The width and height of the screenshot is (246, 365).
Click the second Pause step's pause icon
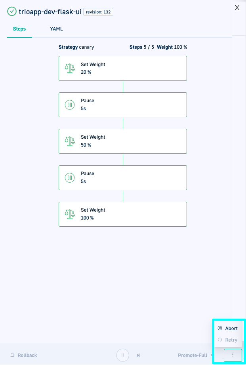[70, 178]
